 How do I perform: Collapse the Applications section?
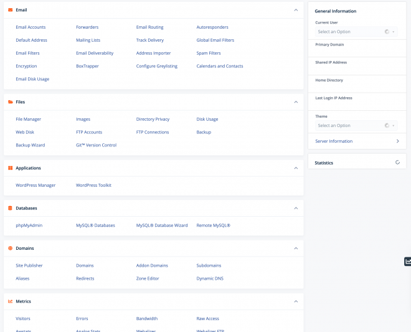coord(296,168)
